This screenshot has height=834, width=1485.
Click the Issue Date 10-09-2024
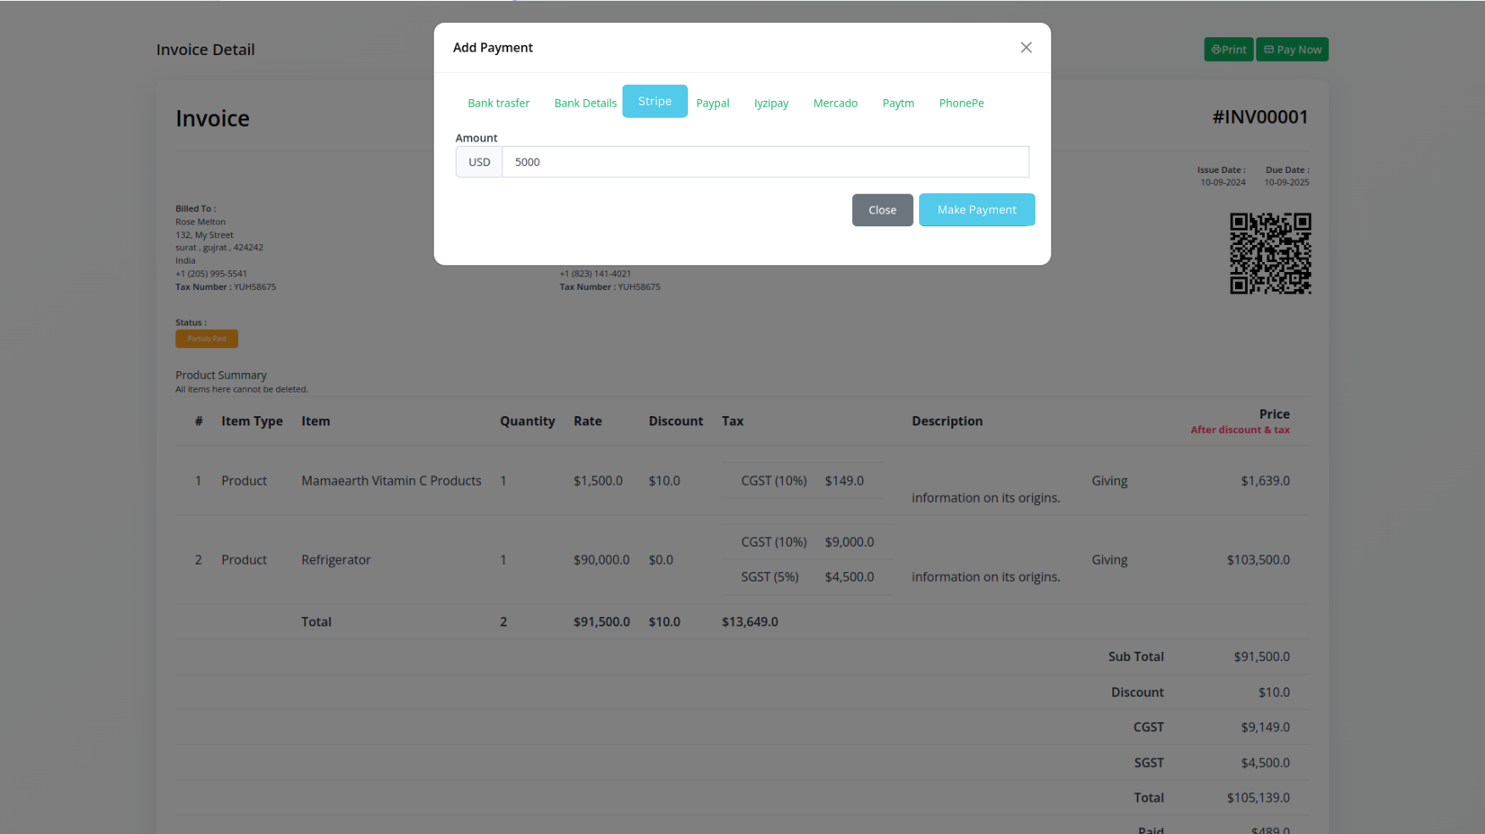(x=1222, y=182)
